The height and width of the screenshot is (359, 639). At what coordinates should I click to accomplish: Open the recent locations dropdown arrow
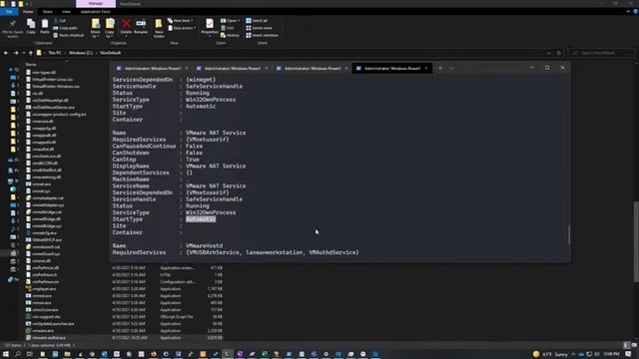click(24, 53)
